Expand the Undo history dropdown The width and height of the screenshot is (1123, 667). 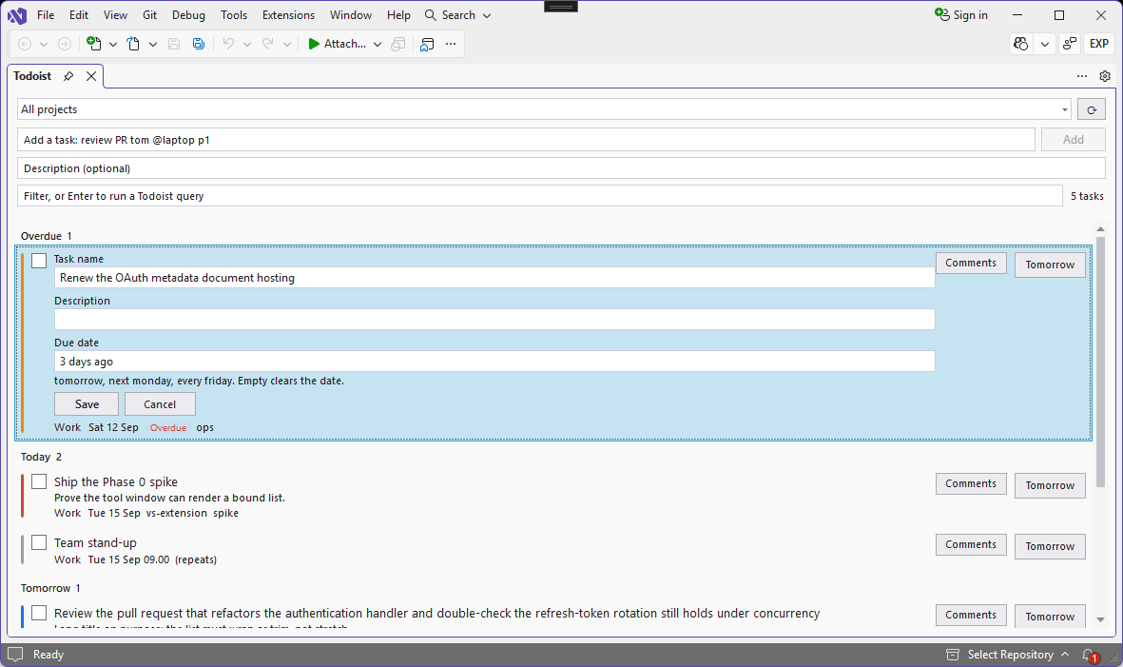pyautogui.click(x=247, y=44)
